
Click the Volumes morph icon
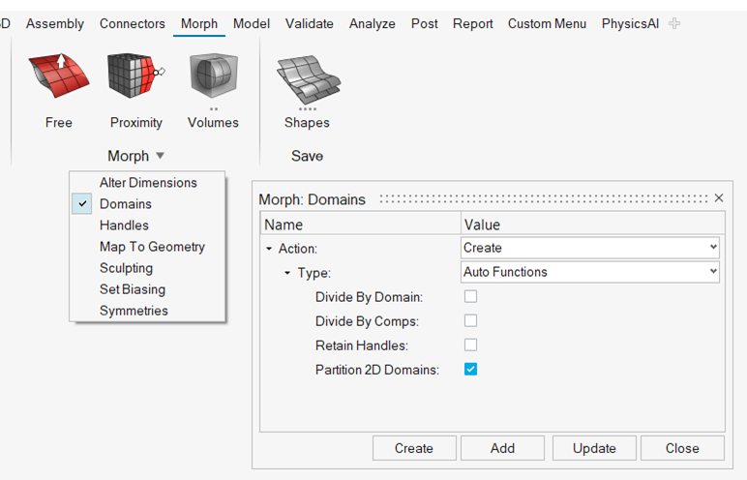tap(213, 79)
